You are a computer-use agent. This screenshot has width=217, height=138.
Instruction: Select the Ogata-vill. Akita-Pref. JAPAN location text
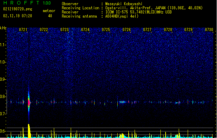coord(154,8)
